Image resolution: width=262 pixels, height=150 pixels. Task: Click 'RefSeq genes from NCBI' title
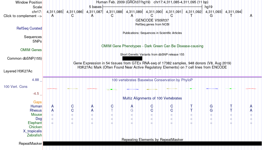pos(152,24)
